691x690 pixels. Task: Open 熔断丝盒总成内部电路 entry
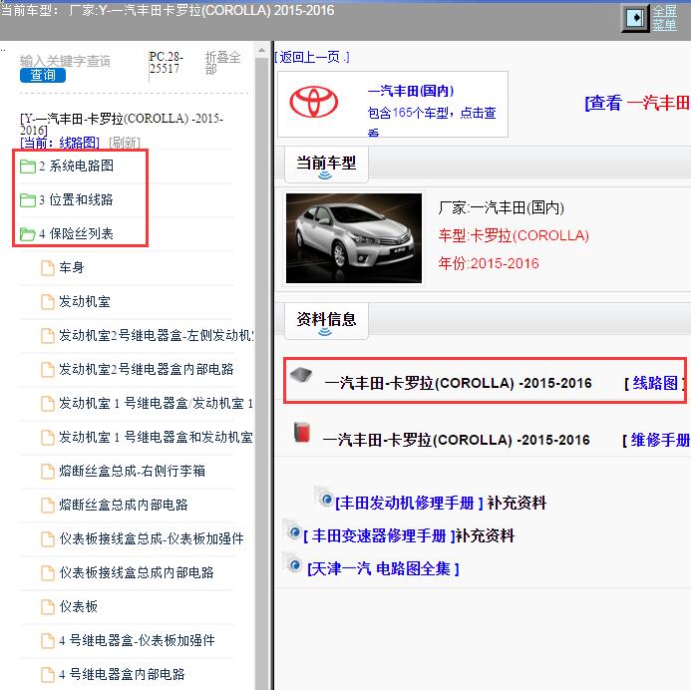coord(124,505)
